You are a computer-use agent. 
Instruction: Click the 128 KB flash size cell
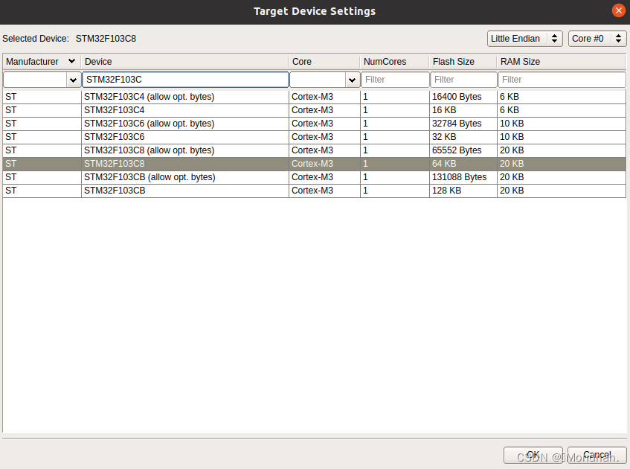coord(463,191)
